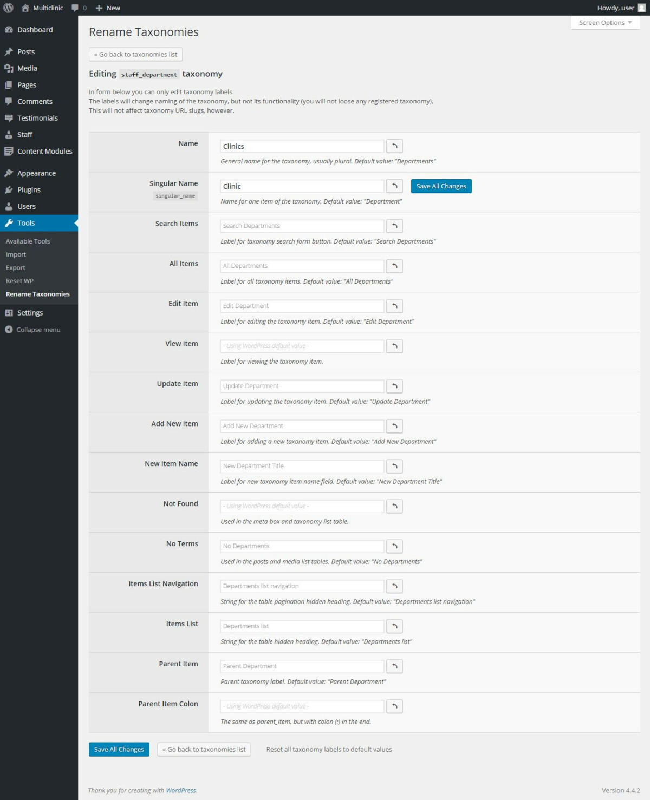Select the Users sidebar icon
650x800 pixels.
coord(9,206)
